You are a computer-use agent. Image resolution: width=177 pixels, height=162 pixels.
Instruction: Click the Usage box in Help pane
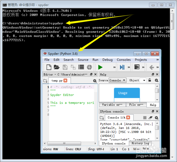click(x=127, y=93)
